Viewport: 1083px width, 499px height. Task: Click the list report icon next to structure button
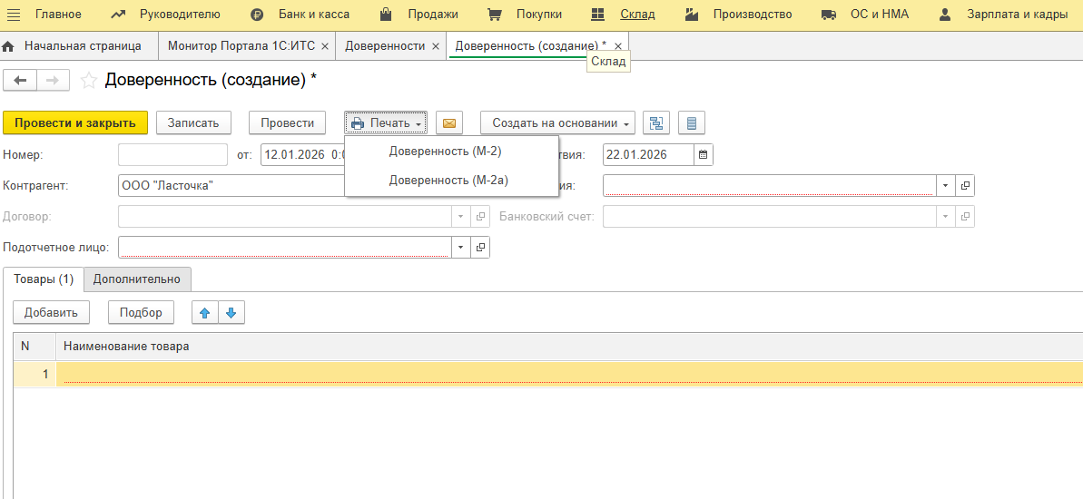(x=691, y=123)
